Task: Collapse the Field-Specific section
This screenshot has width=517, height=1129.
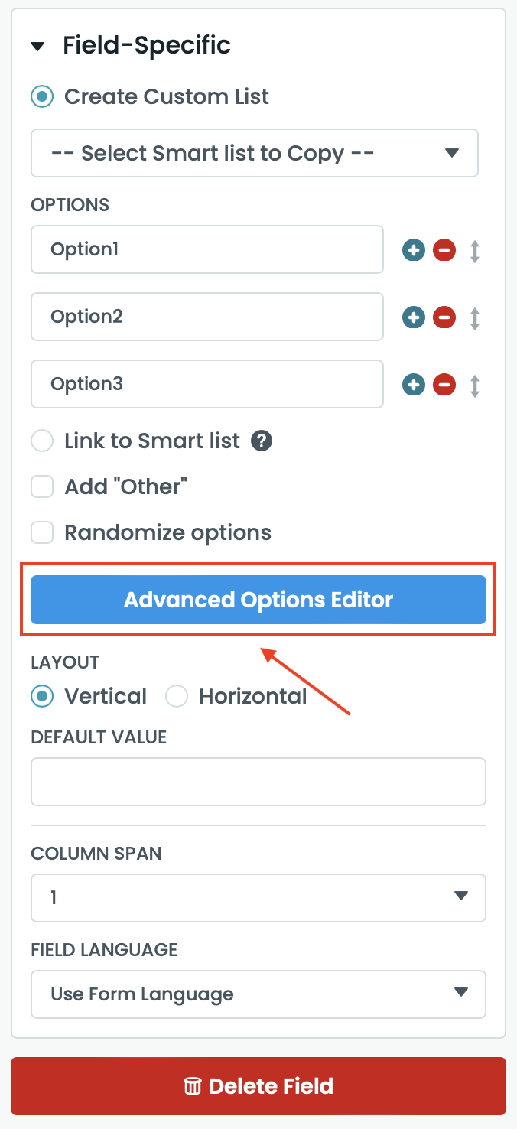Action: [37, 47]
